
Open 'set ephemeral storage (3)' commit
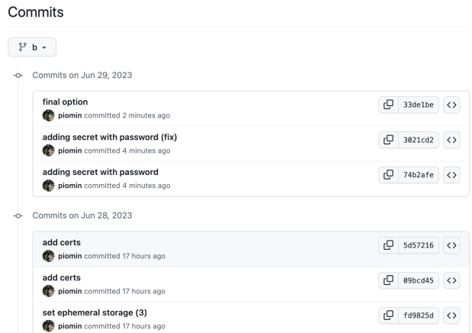tap(99, 313)
